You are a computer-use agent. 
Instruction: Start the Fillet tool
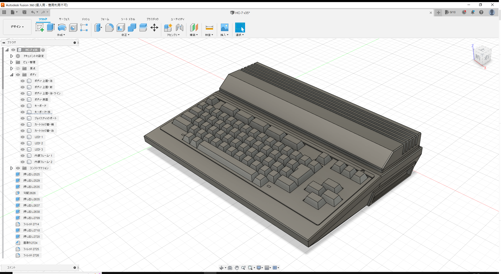(x=109, y=27)
